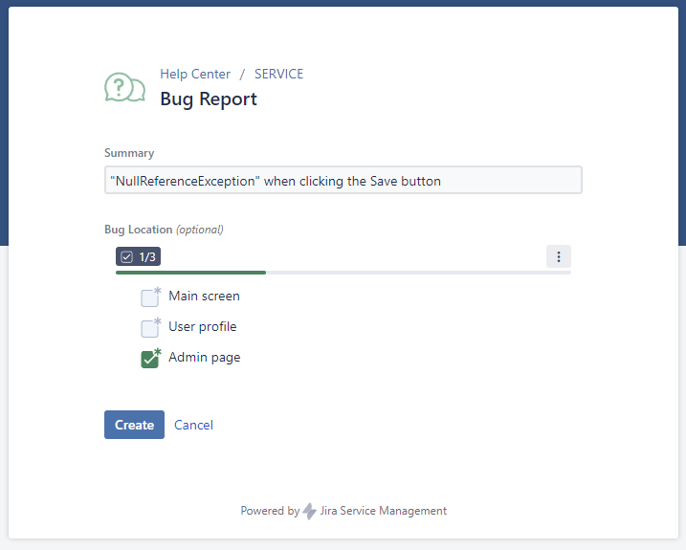Check the Main screen checkbox
Viewport: 686px width, 550px height.
pyautogui.click(x=149, y=297)
